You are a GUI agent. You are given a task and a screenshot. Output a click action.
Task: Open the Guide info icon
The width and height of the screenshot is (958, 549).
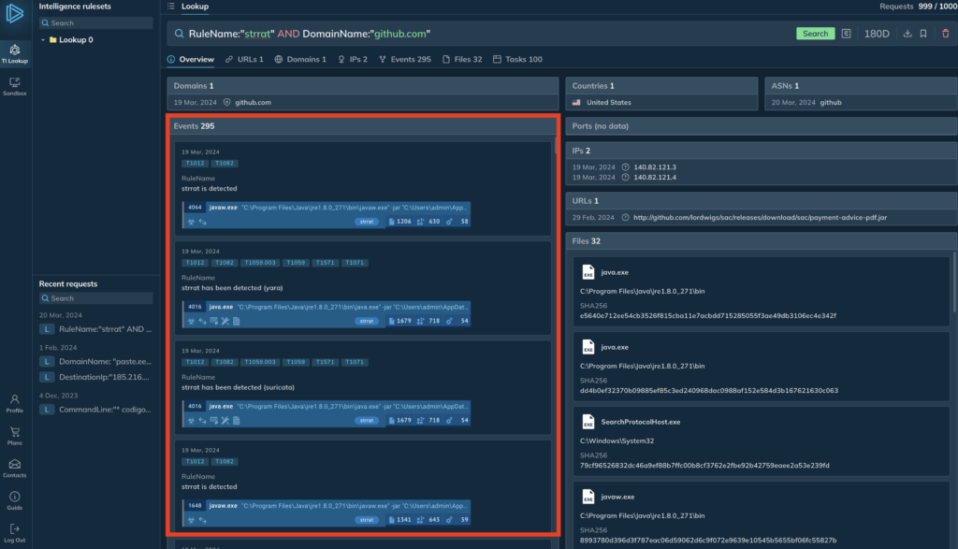click(14, 499)
